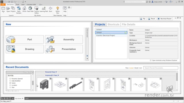The height and width of the screenshot is (103, 184).
Task: Open What's New lightbulb icon
Action: [57, 8]
